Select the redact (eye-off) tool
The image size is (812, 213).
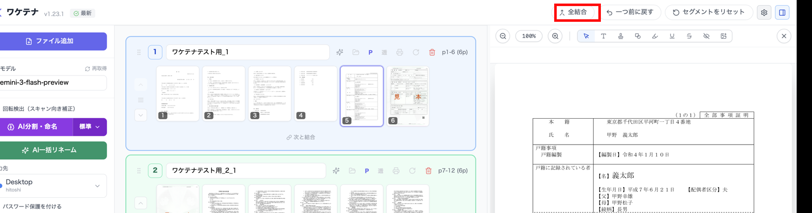pyautogui.click(x=706, y=36)
